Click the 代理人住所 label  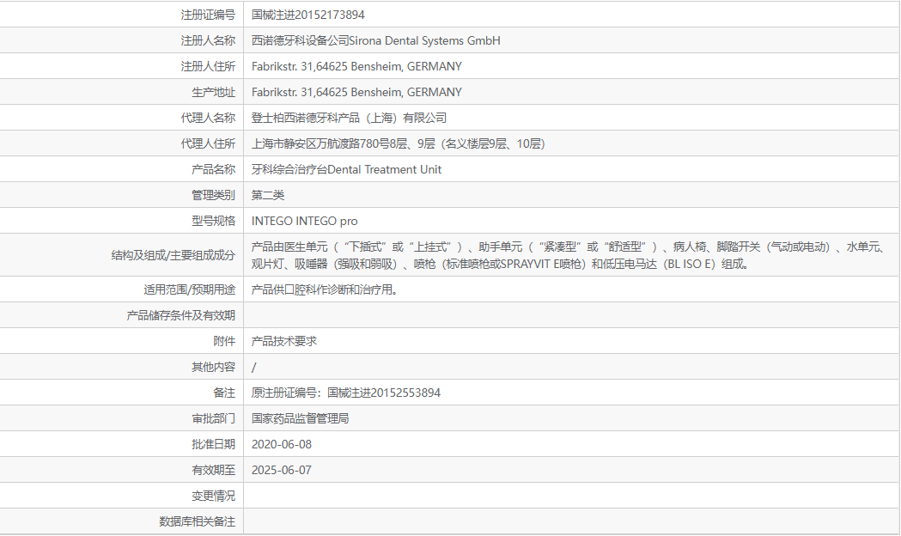point(208,143)
